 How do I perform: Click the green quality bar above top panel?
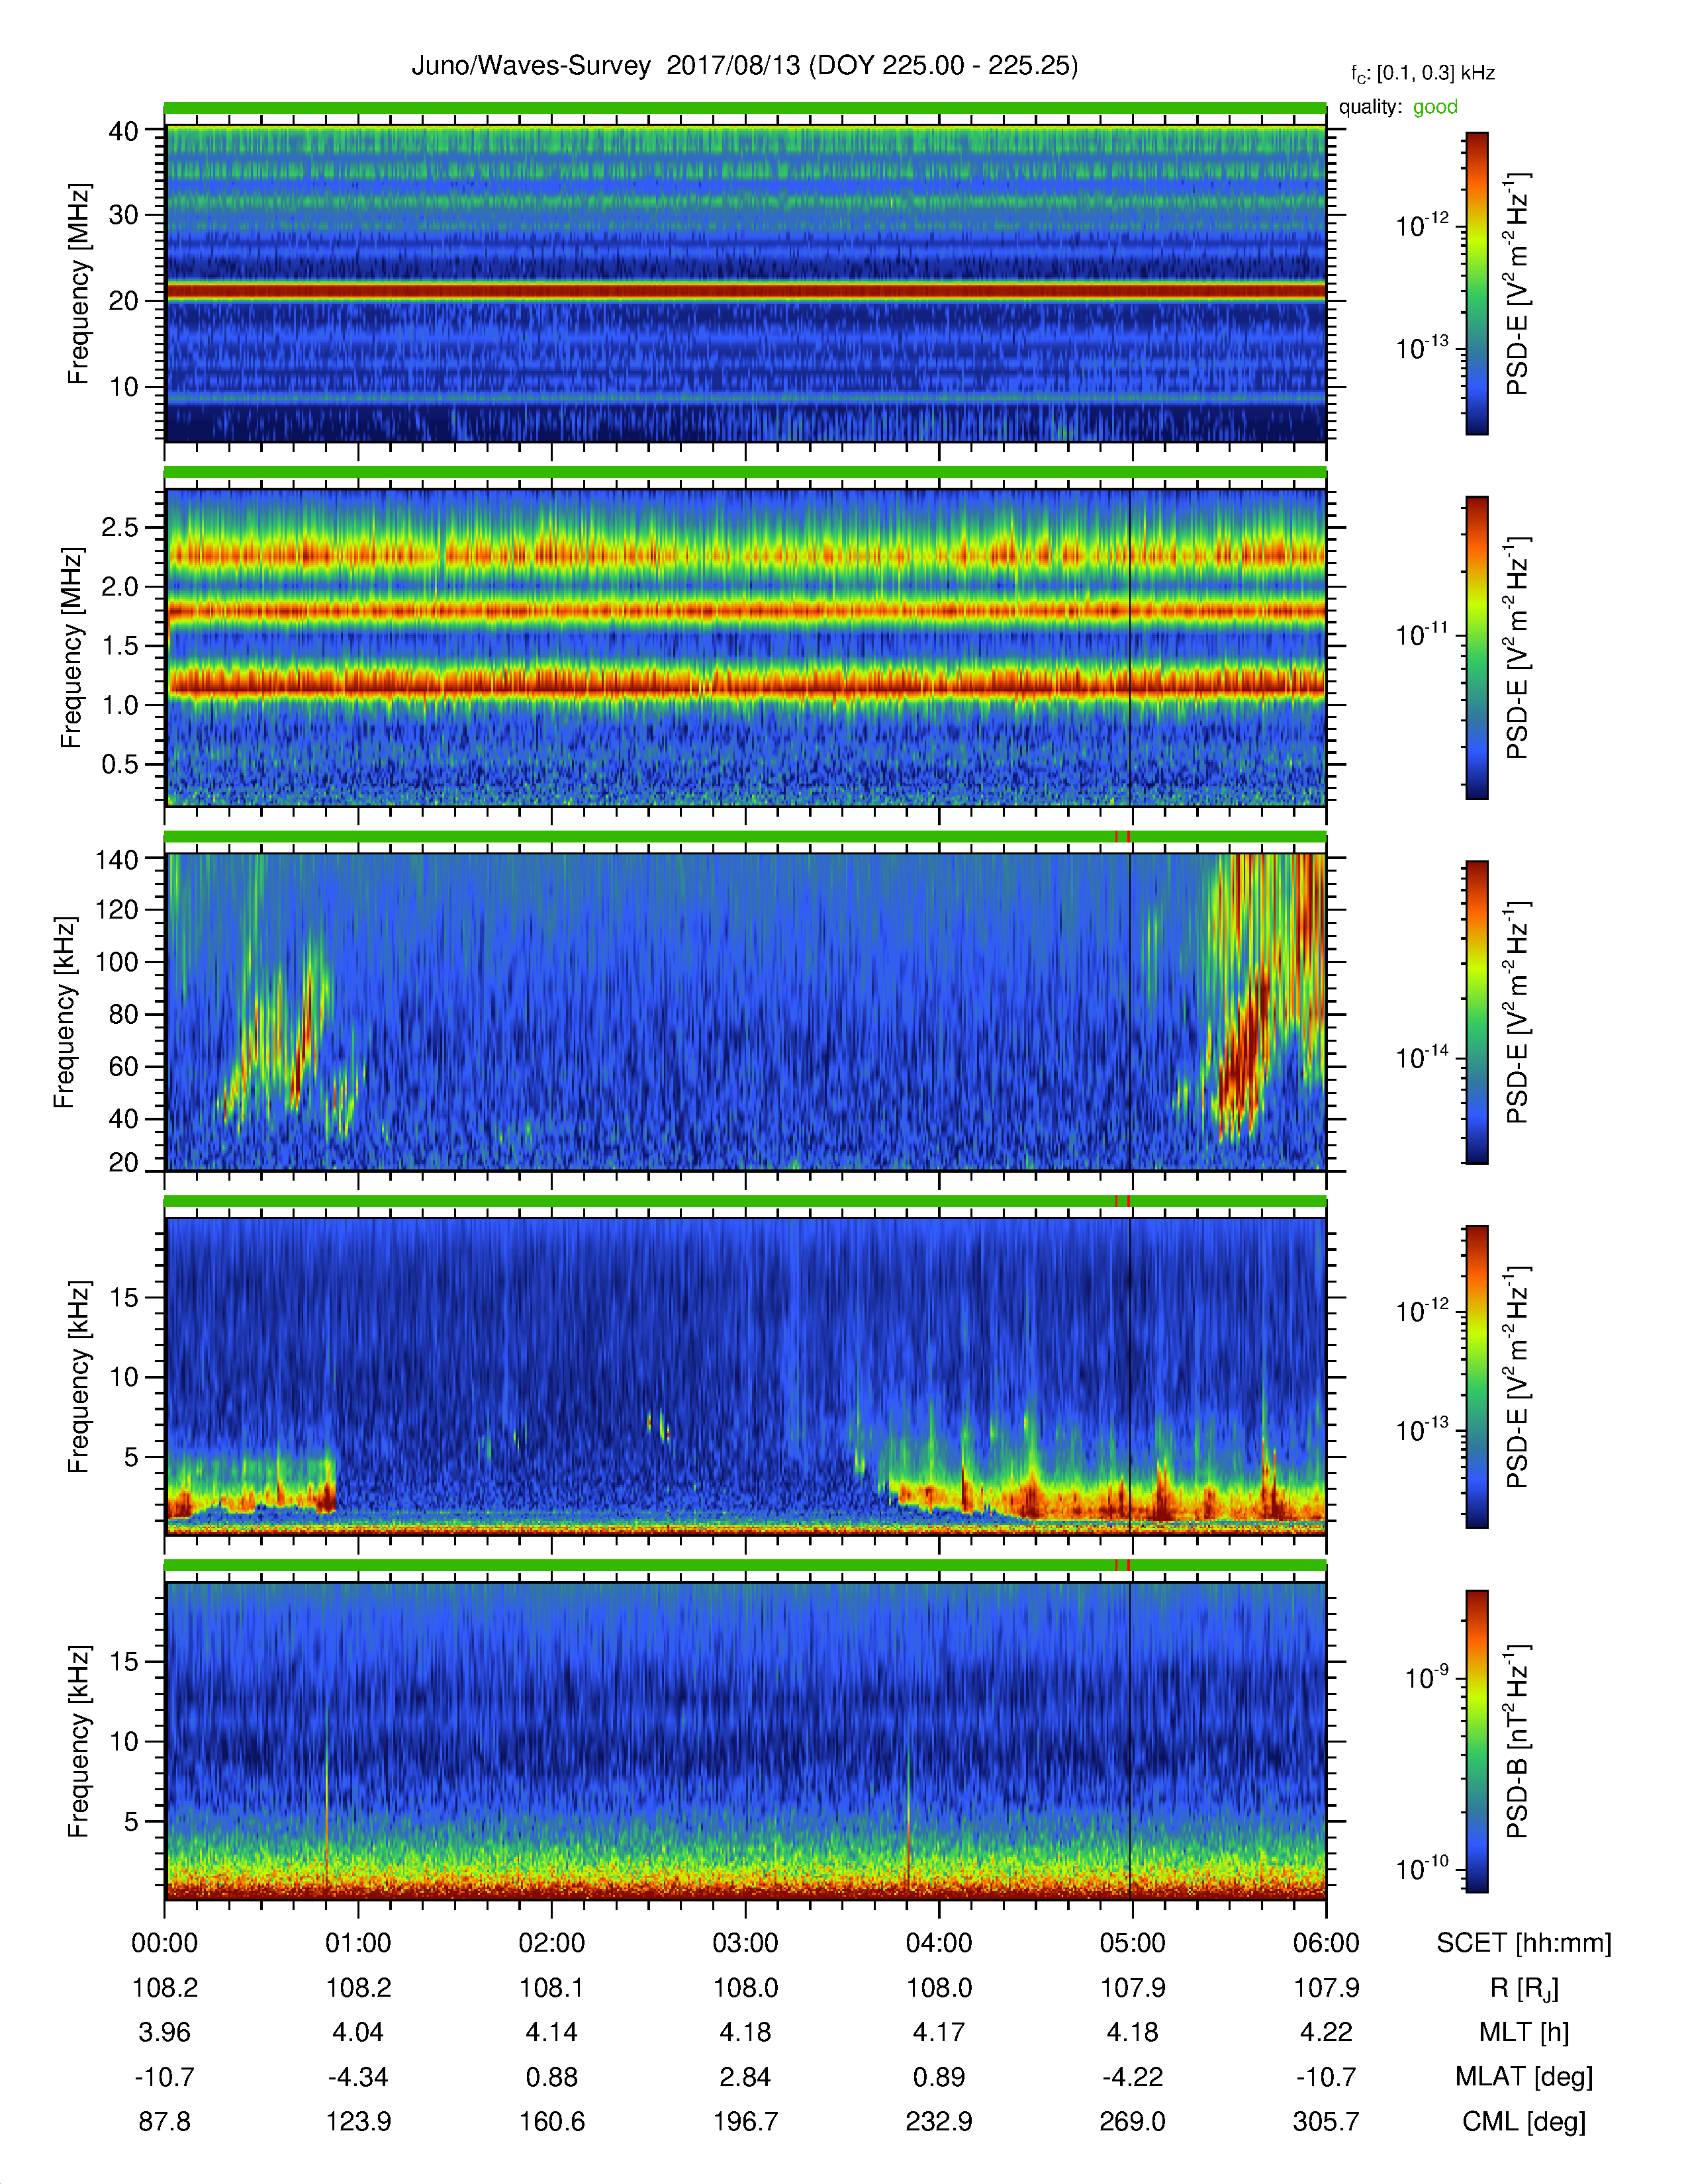[x=745, y=108]
